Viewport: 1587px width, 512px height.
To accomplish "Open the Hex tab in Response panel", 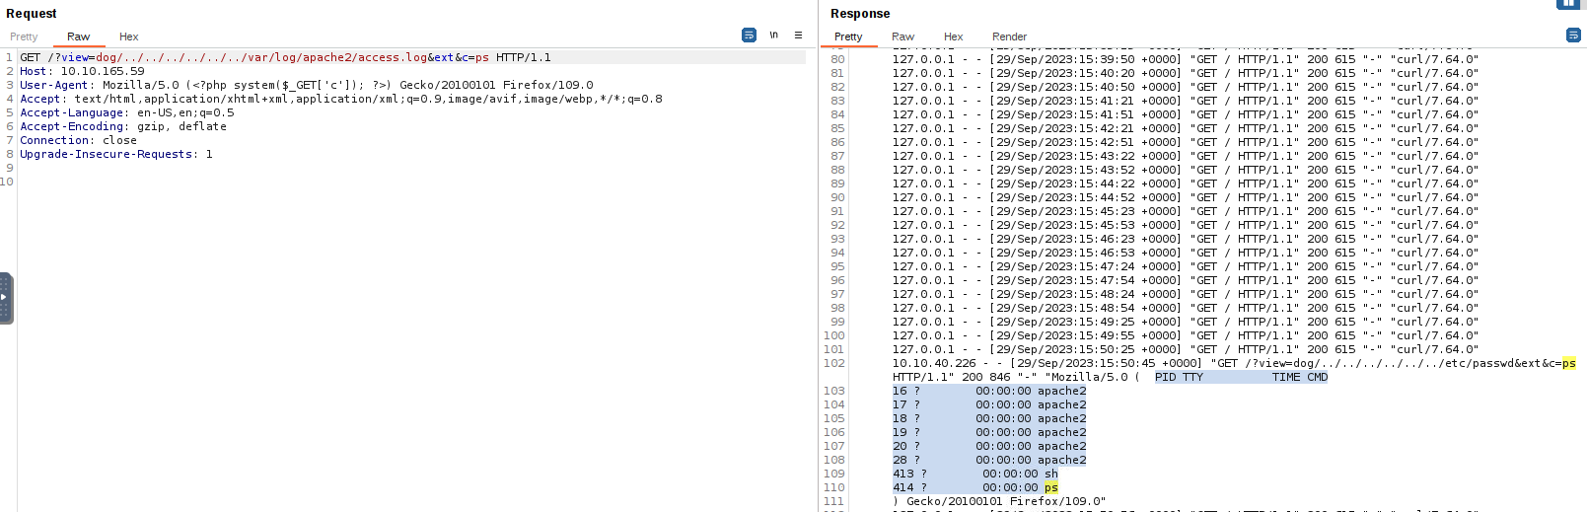I will pyautogui.click(x=953, y=37).
